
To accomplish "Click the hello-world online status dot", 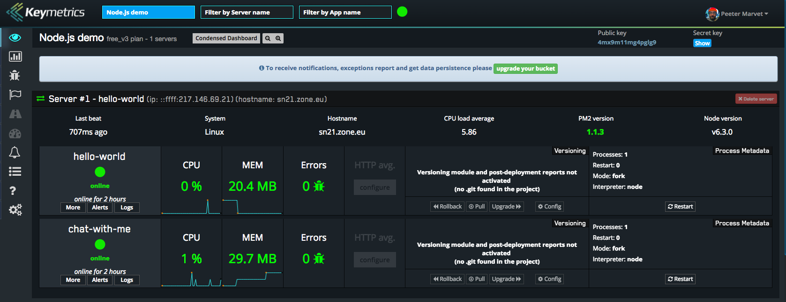I will point(100,172).
